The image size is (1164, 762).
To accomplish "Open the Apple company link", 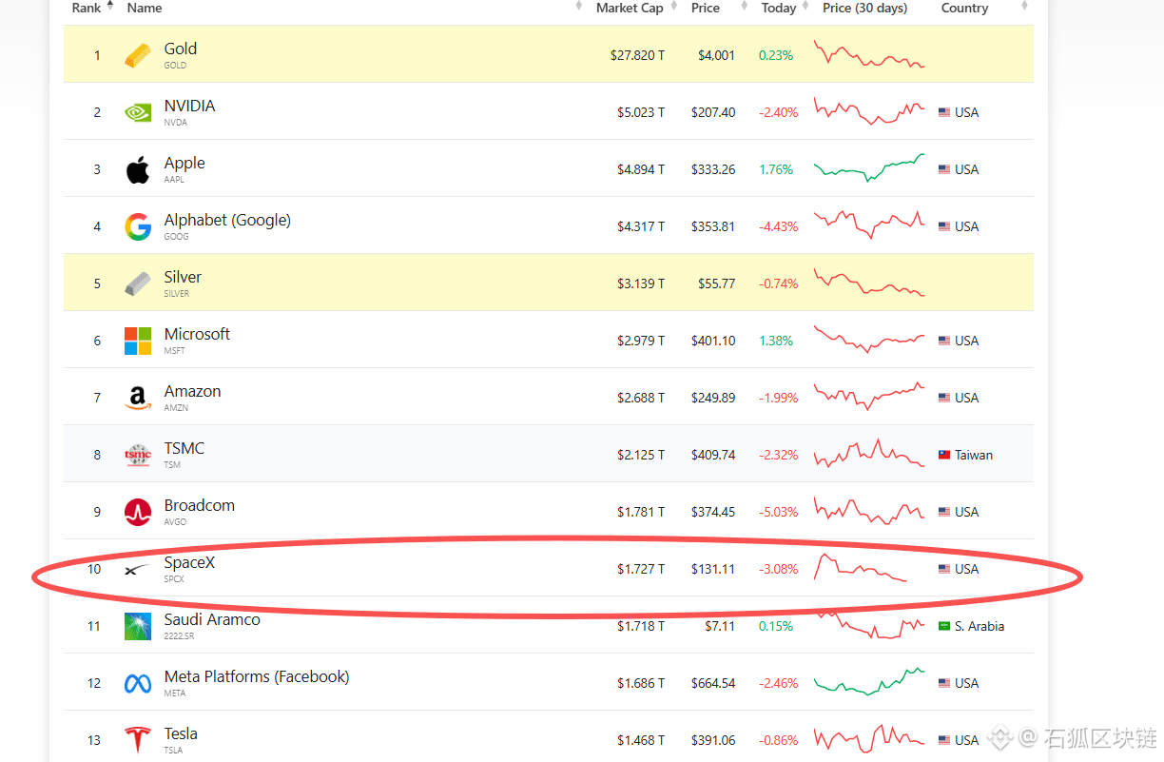I will tap(184, 163).
